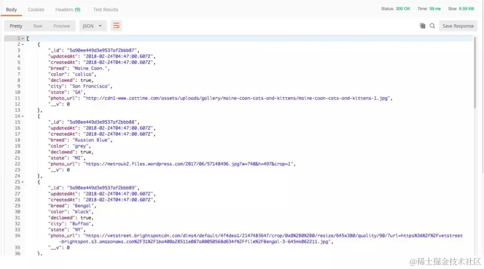Screen dimensions: 484x269
Task: Switch to Preview view mode
Action: click(61, 26)
